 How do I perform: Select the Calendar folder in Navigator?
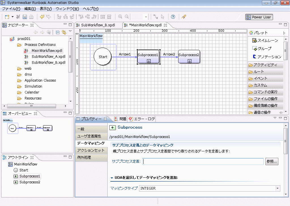pyautogui.click(x=32, y=92)
